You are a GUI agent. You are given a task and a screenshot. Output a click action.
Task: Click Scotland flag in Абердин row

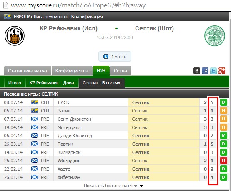point(35,161)
